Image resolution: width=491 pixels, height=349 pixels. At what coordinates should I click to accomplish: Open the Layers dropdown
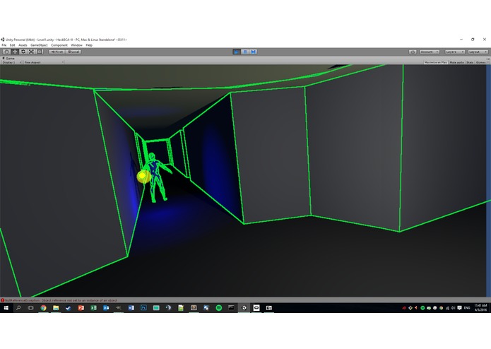(x=455, y=52)
